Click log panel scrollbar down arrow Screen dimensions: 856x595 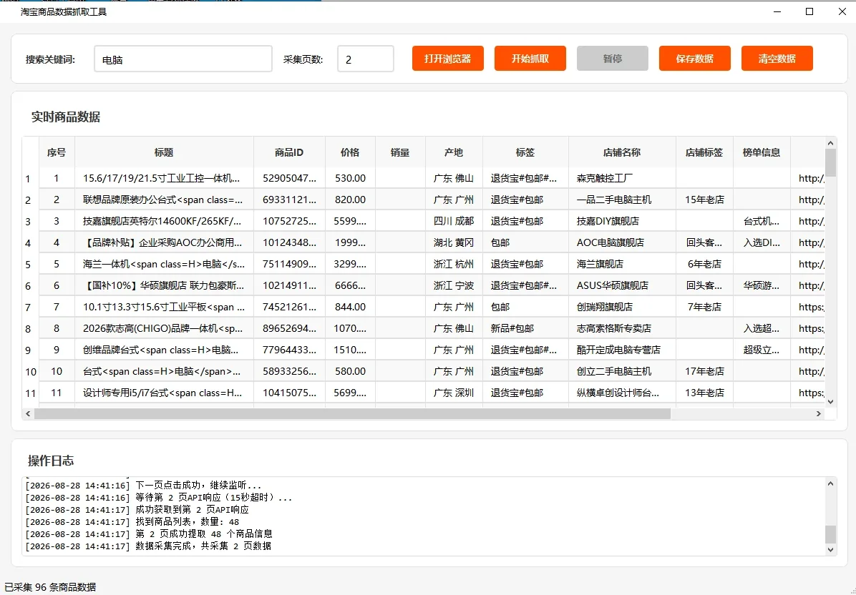pos(830,550)
